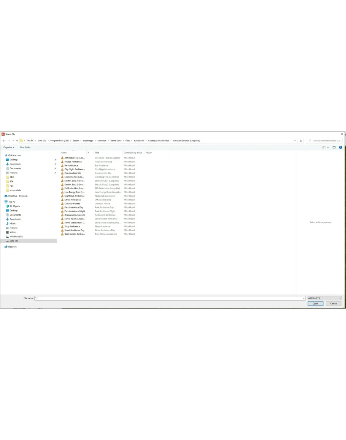
Task: Refresh the current folder listing
Action: [x=301, y=141]
